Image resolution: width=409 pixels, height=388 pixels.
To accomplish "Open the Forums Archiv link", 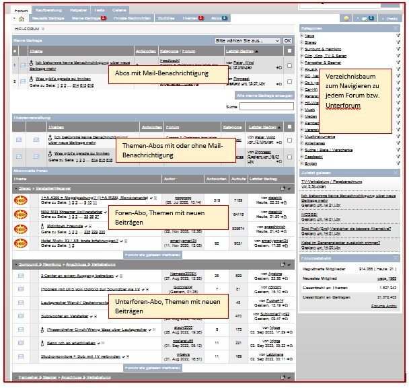I will (384, 306).
